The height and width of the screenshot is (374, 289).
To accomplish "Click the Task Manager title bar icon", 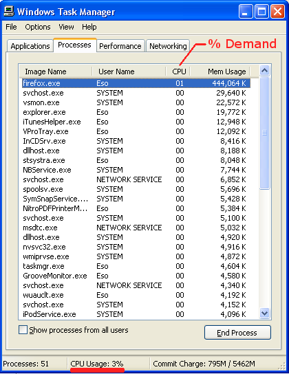I will pyautogui.click(x=9, y=11).
